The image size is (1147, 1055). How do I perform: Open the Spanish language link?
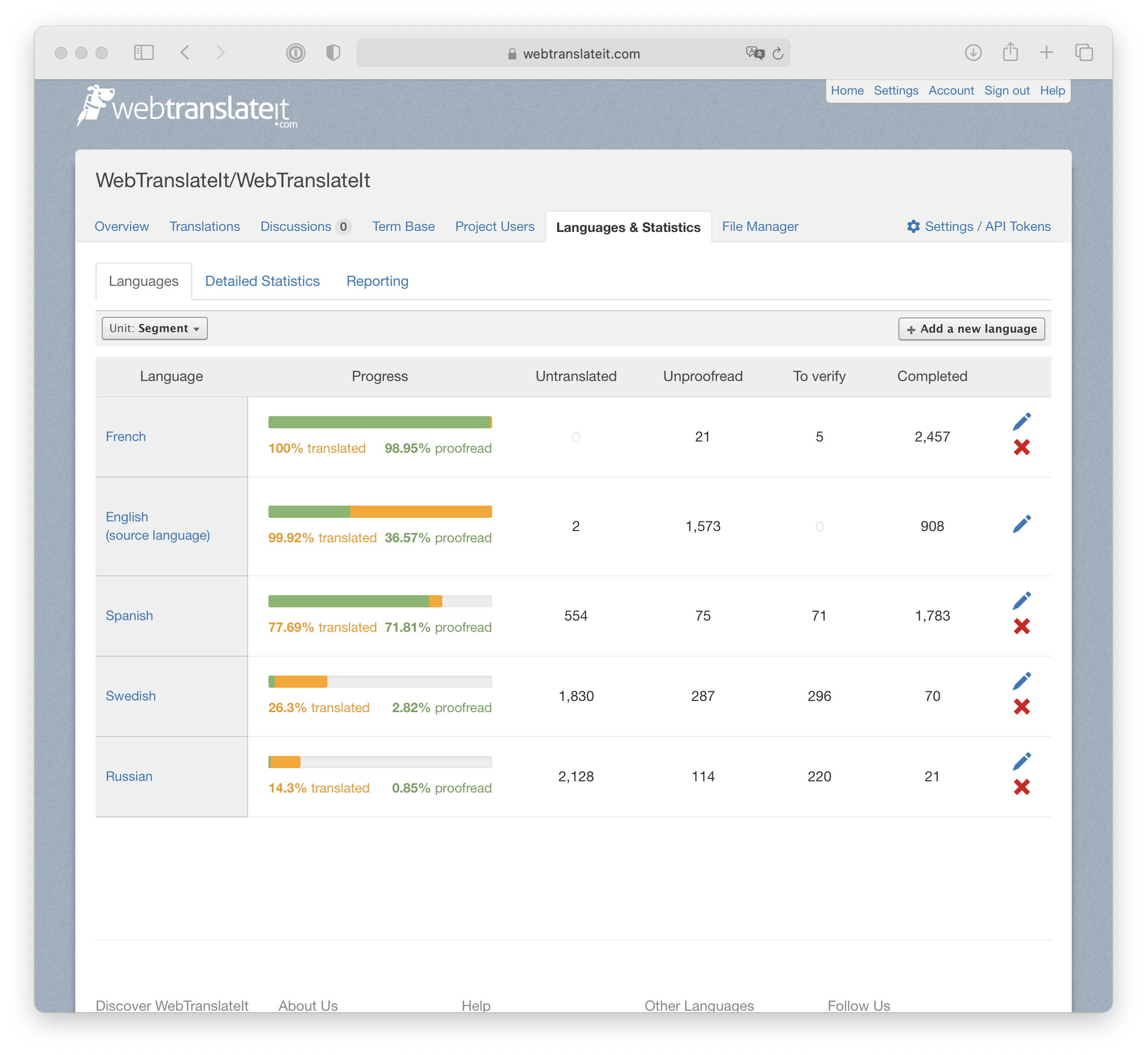[x=129, y=616]
